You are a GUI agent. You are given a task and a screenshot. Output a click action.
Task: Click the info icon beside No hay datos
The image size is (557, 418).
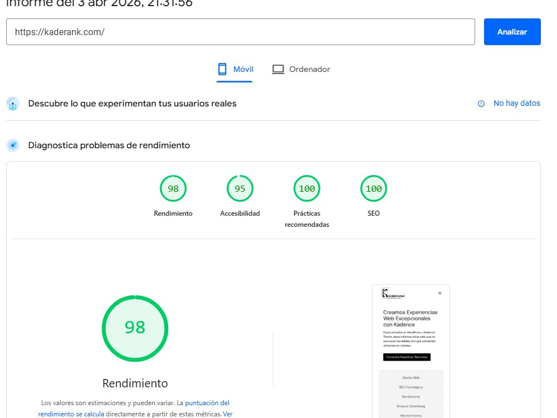click(x=481, y=104)
